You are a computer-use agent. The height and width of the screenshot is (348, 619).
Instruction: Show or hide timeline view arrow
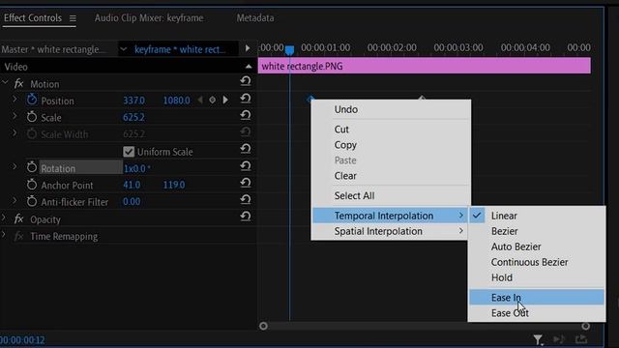tap(248, 49)
